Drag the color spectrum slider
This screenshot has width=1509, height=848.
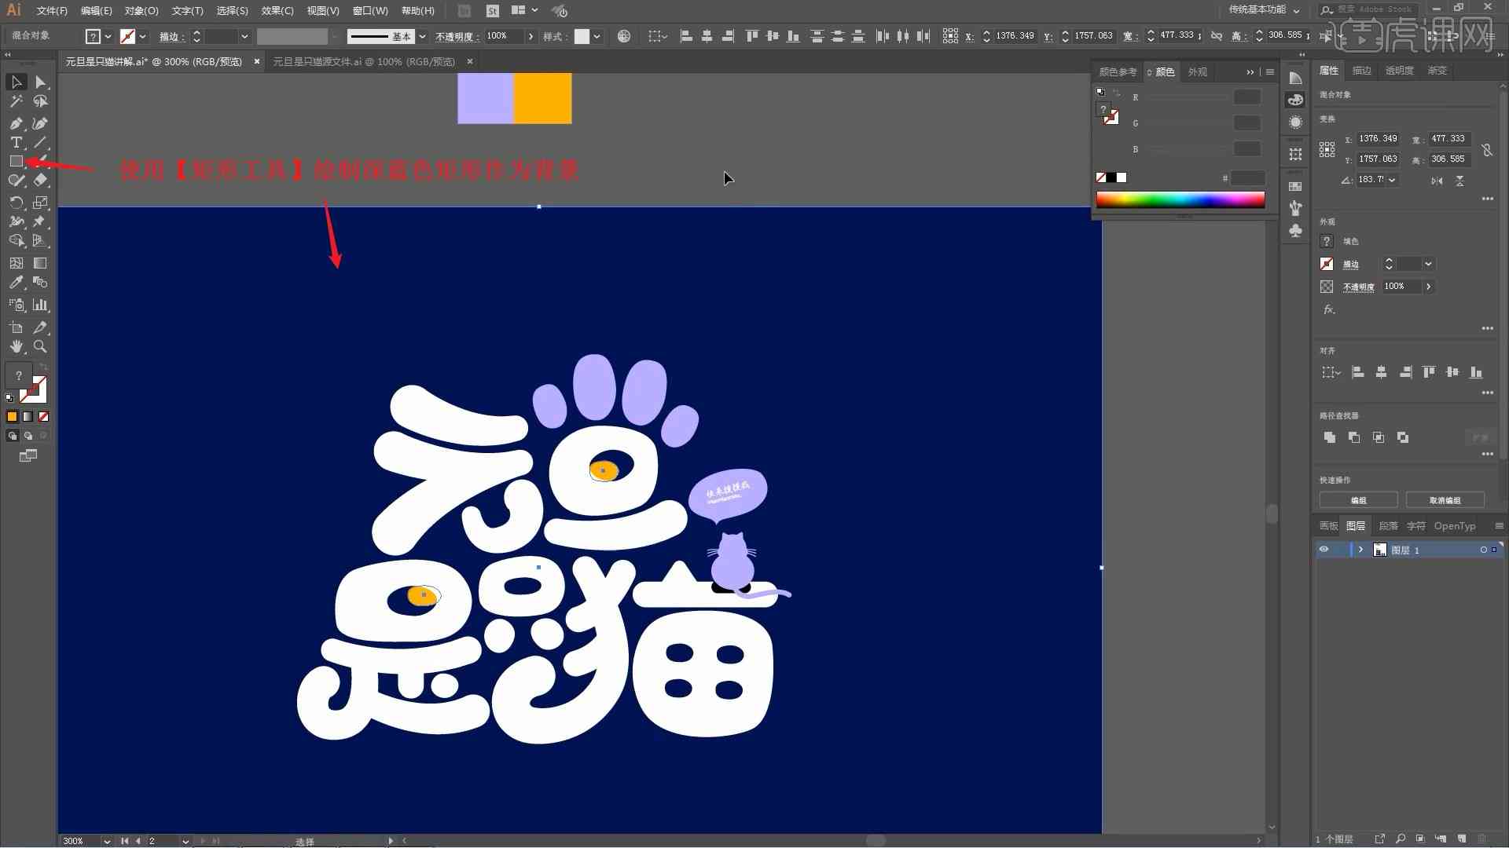[1180, 200]
